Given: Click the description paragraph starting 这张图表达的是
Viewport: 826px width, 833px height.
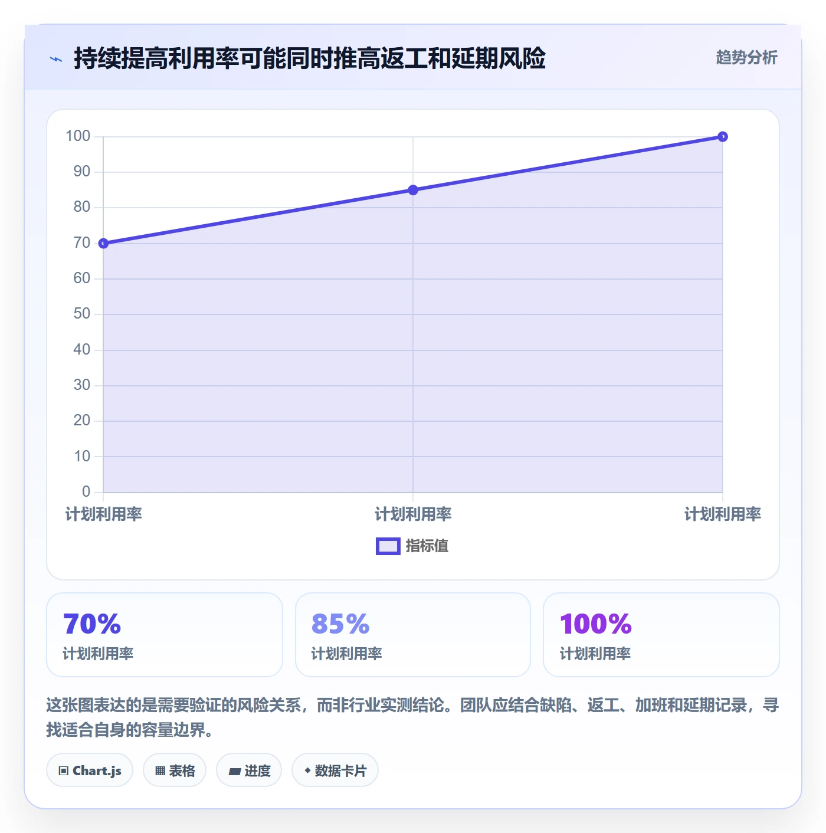Looking at the screenshot, I should pyautogui.click(x=413, y=717).
